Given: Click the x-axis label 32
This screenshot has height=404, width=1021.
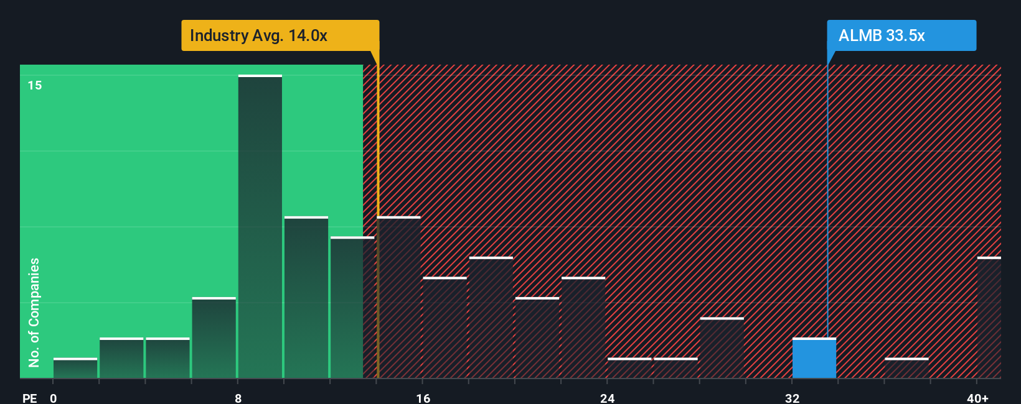Looking at the screenshot, I should tap(792, 398).
